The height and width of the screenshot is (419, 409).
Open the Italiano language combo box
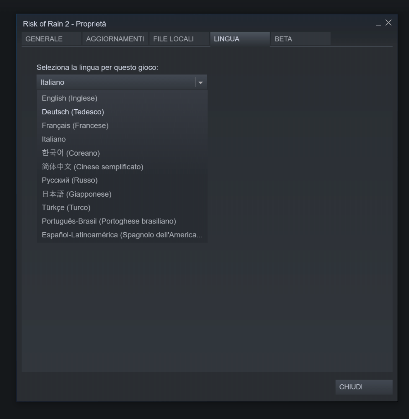point(122,82)
